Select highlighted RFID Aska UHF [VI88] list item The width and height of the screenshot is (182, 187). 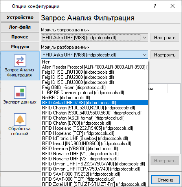click(94, 103)
